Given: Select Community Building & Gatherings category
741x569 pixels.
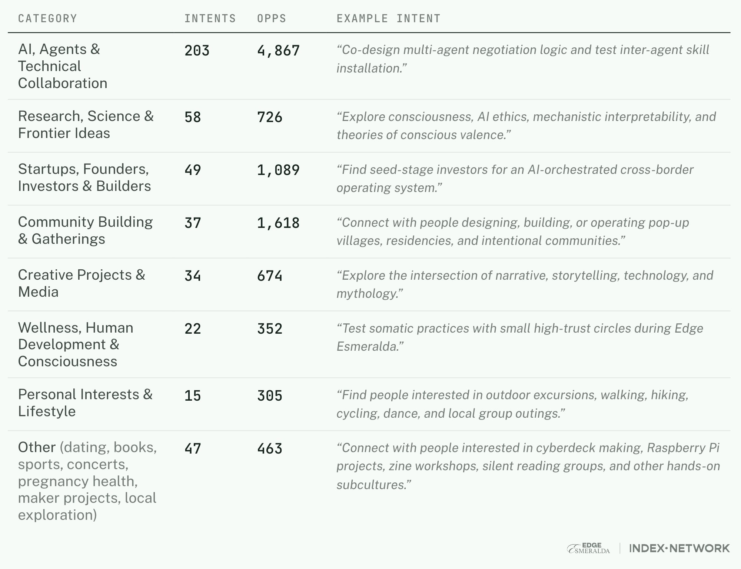Looking at the screenshot, I should coord(85,230).
